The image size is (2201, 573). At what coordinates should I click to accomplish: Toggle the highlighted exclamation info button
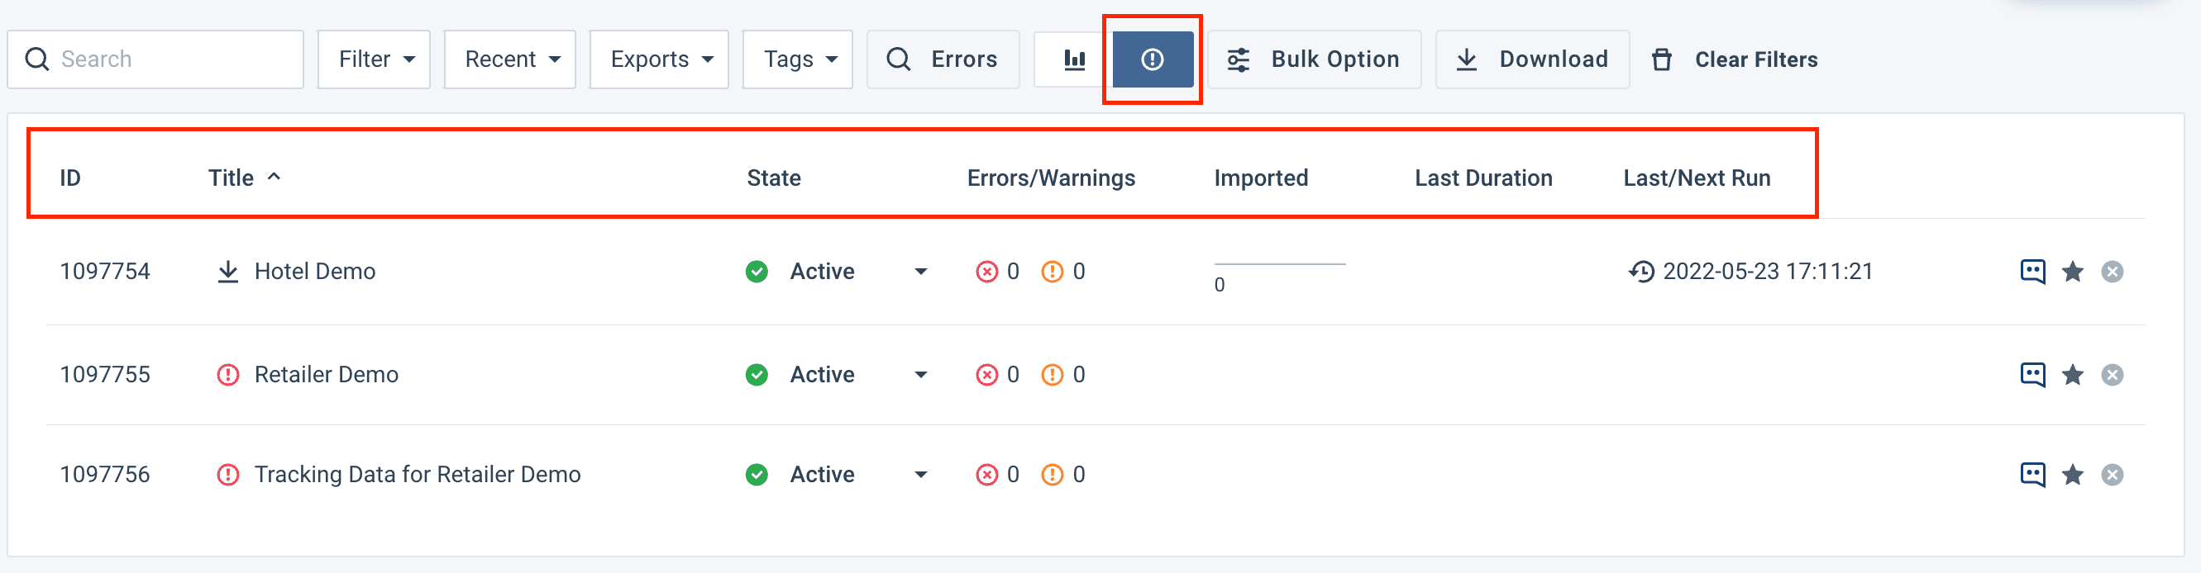tap(1152, 59)
